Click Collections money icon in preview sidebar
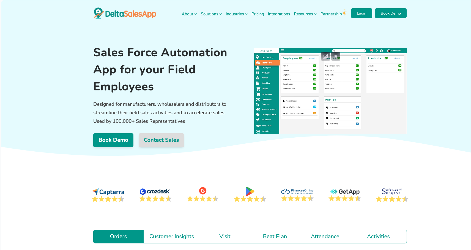 [258, 99]
